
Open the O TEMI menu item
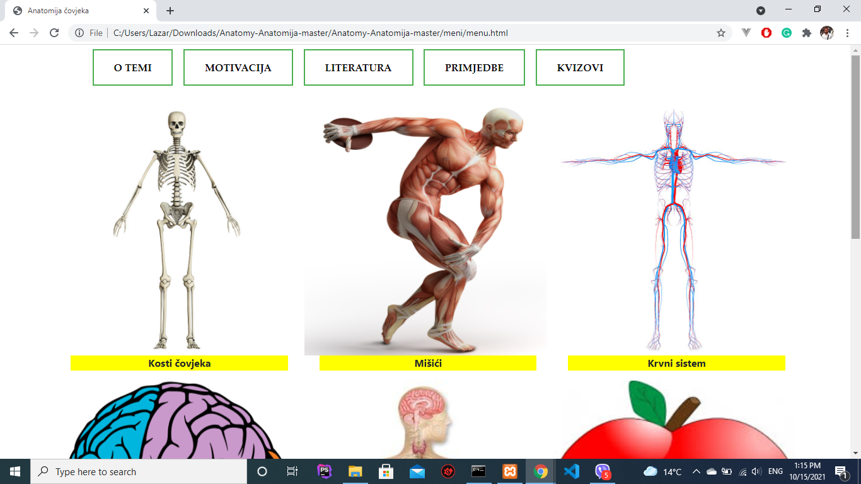pyautogui.click(x=132, y=67)
